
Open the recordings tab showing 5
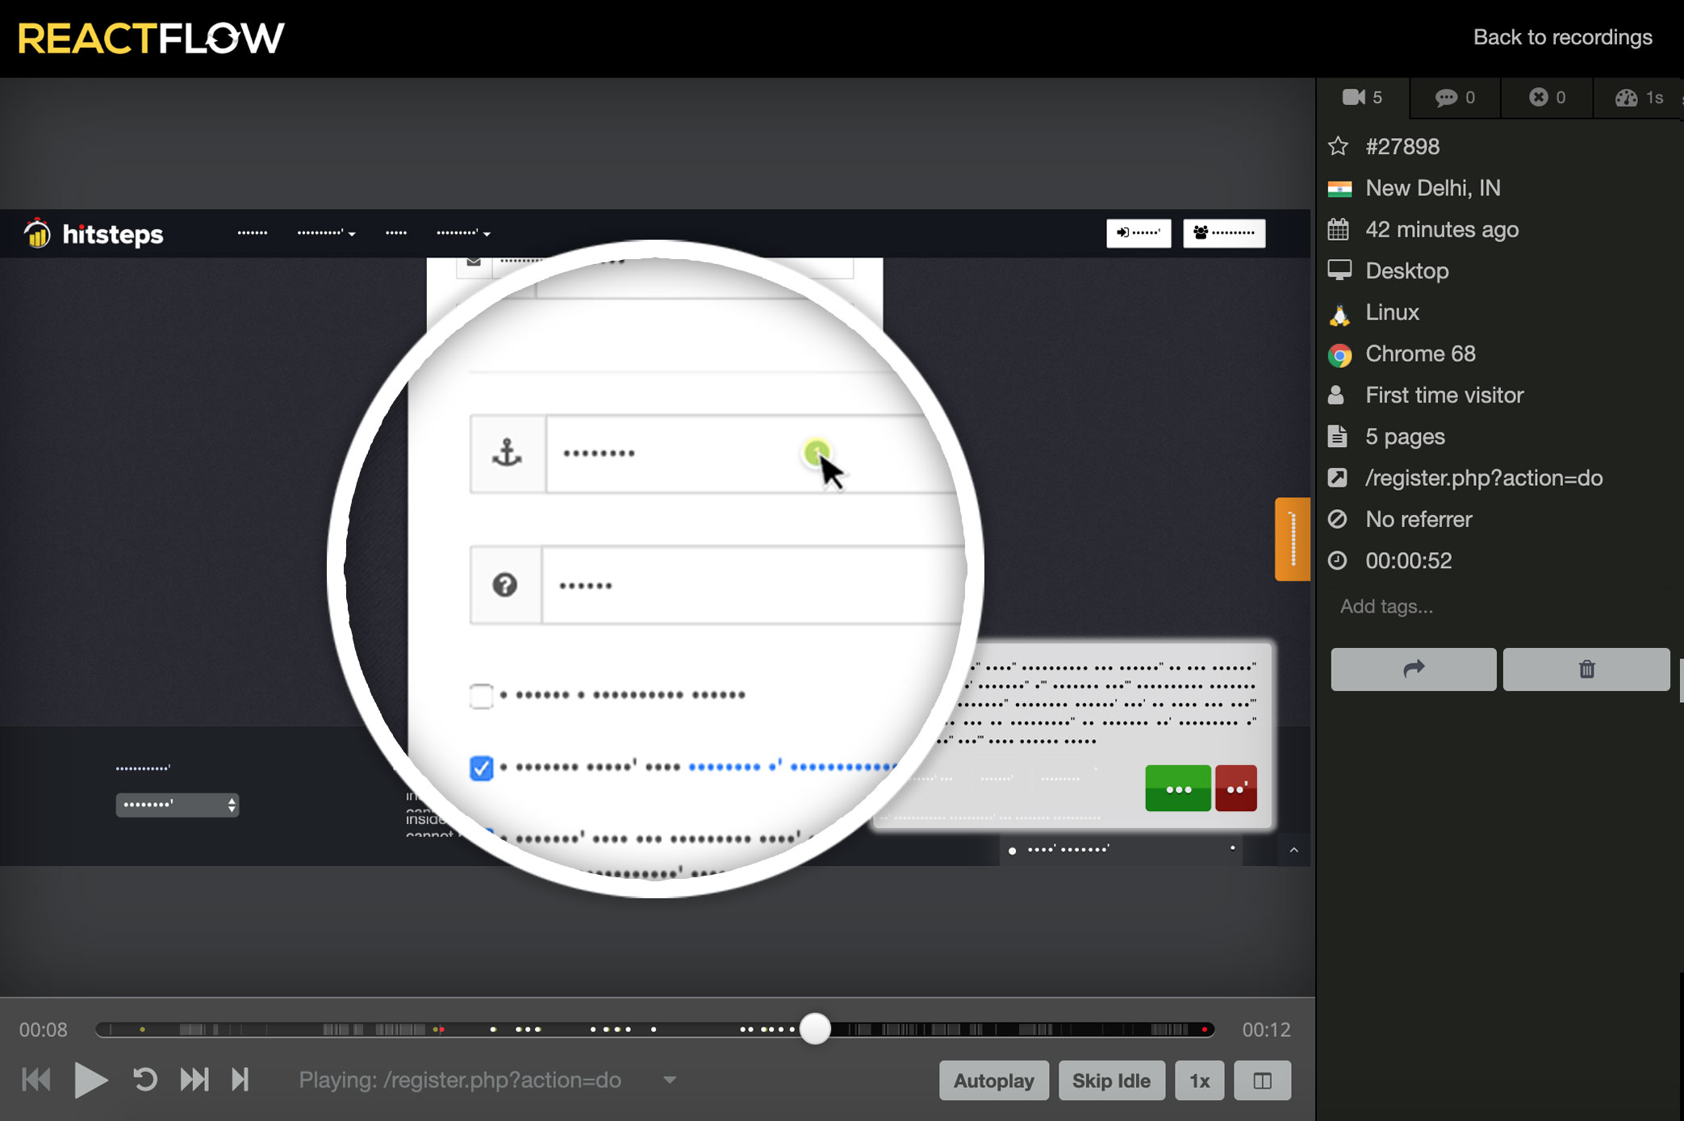[x=1363, y=98]
